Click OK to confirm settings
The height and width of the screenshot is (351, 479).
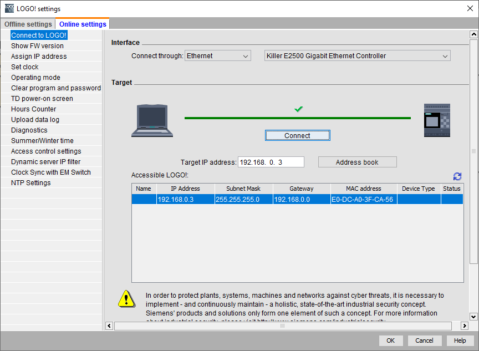point(391,340)
